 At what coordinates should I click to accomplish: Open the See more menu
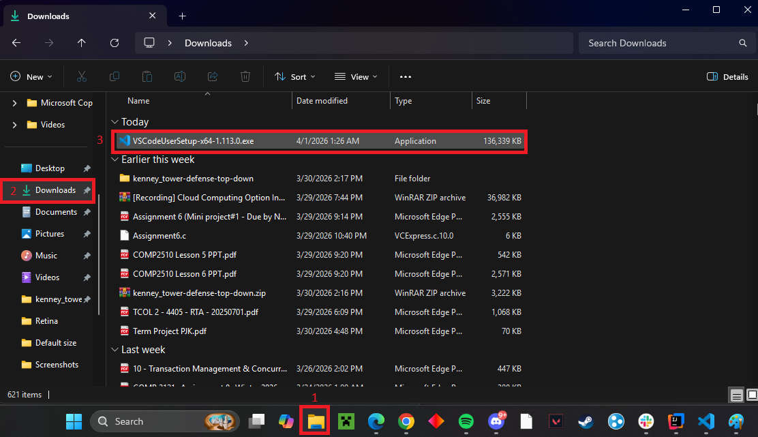(x=406, y=76)
